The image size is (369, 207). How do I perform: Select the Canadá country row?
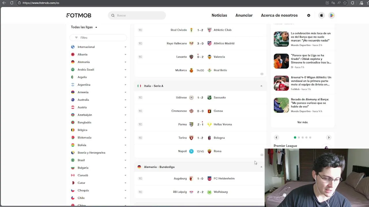pos(98,175)
